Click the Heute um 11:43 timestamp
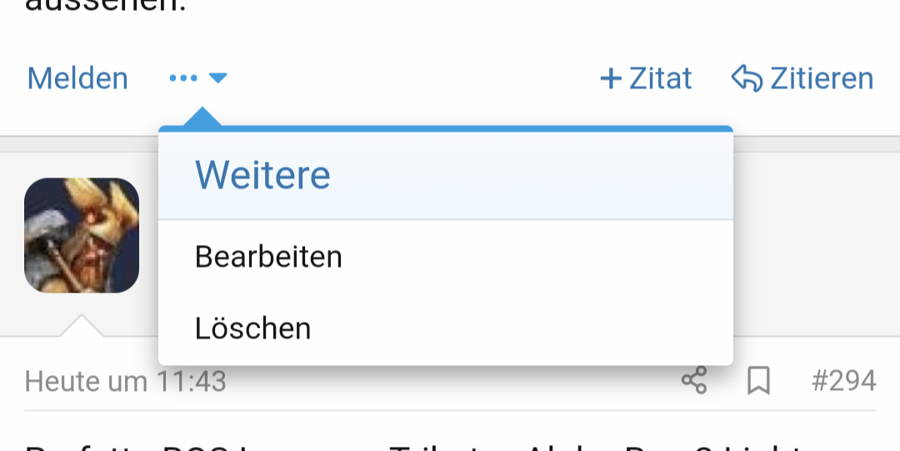This screenshot has height=451, width=900. [125, 382]
